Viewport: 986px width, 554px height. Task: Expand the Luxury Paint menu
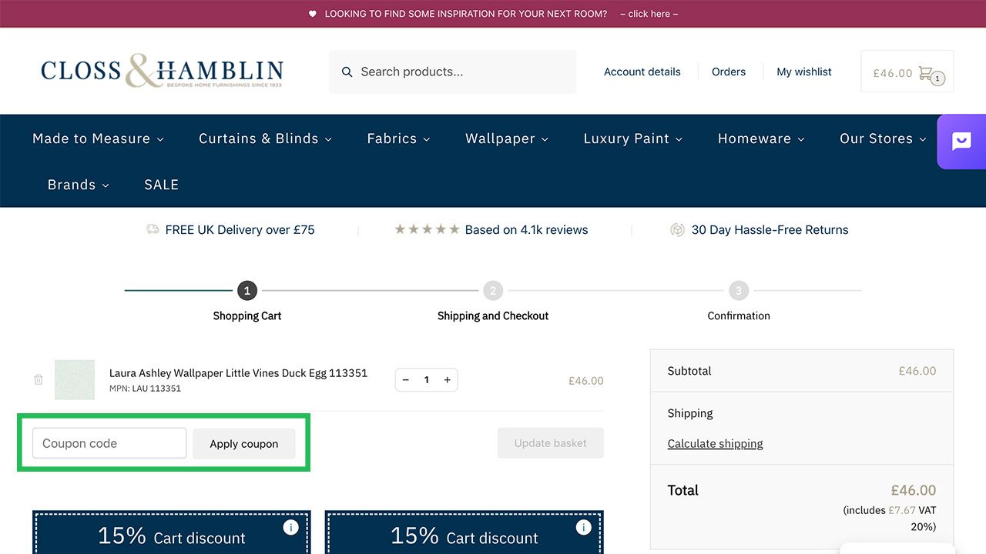(x=633, y=138)
